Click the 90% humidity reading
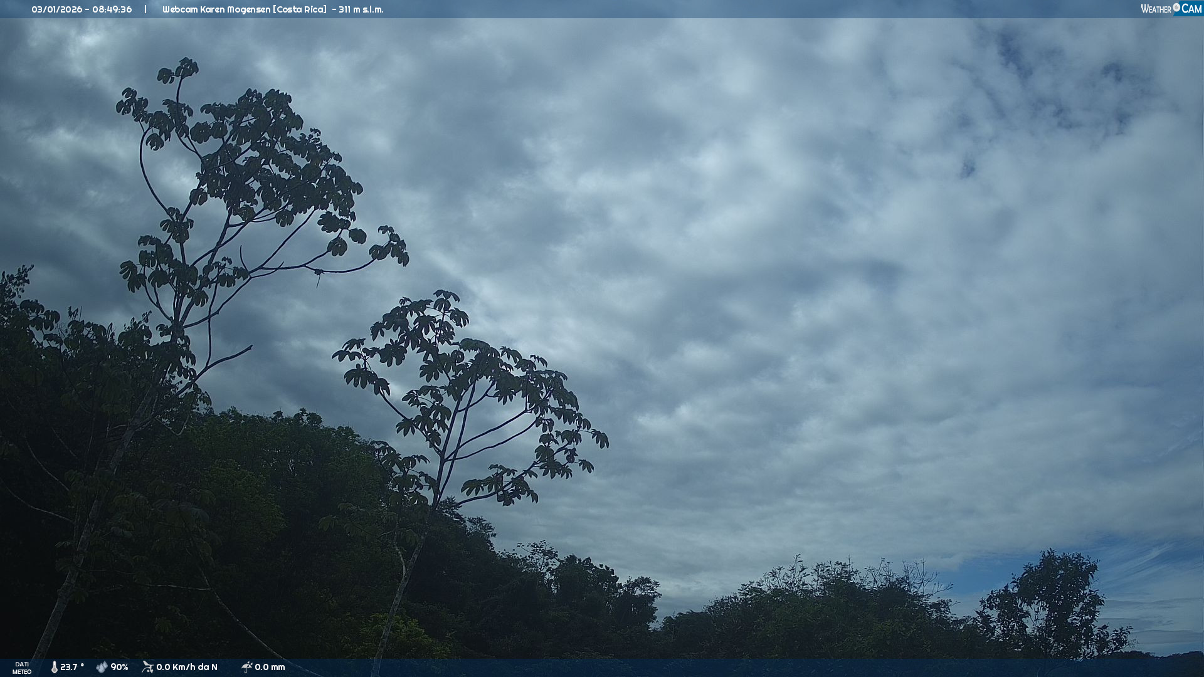Viewport: 1204px width, 677px height. click(119, 667)
